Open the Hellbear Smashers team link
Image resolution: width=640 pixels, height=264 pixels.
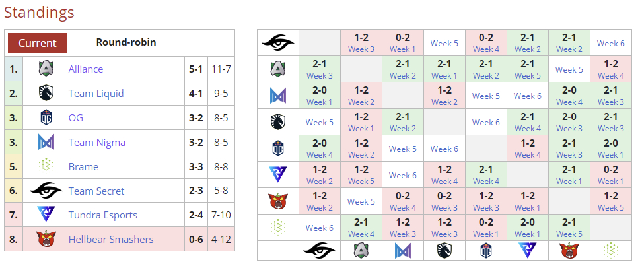point(111,239)
